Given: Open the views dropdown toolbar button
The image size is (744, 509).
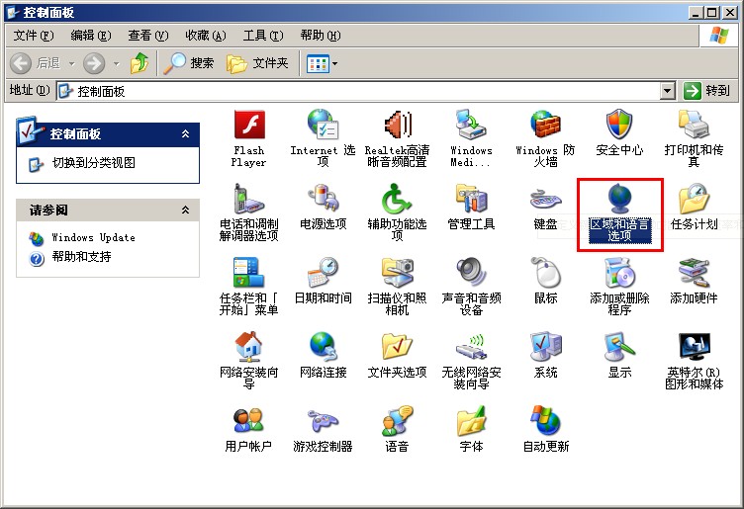Looking at the screenshot, I should point(323,63).
